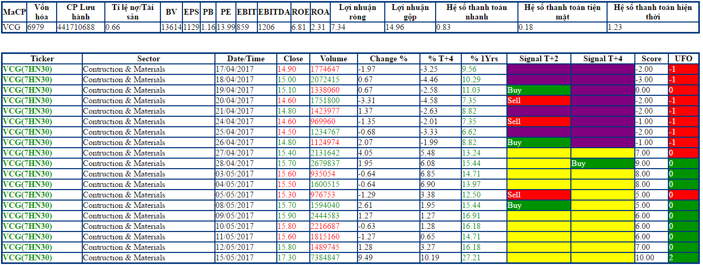Click the Signal T+2 column header
Image resolution: width=703 pixels, height=265 pixels.
tap(538, 59)
